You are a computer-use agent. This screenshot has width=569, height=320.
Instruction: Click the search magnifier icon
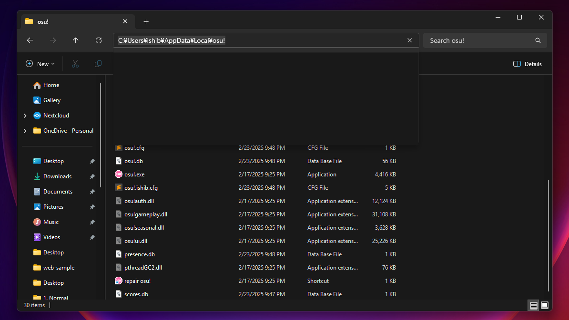pos(538,40)
